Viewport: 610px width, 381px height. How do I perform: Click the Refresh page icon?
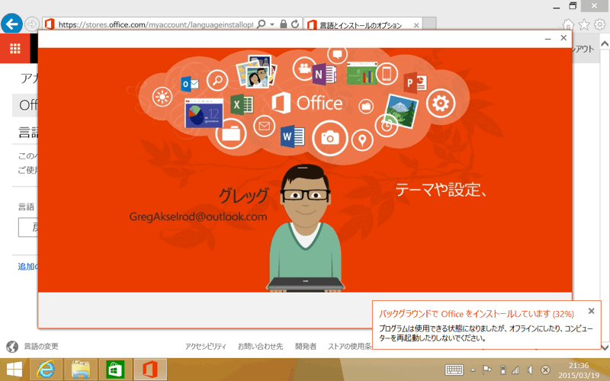coord(295,24)
